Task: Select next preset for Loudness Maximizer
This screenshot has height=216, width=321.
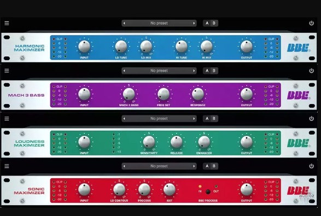Action: 194,119
